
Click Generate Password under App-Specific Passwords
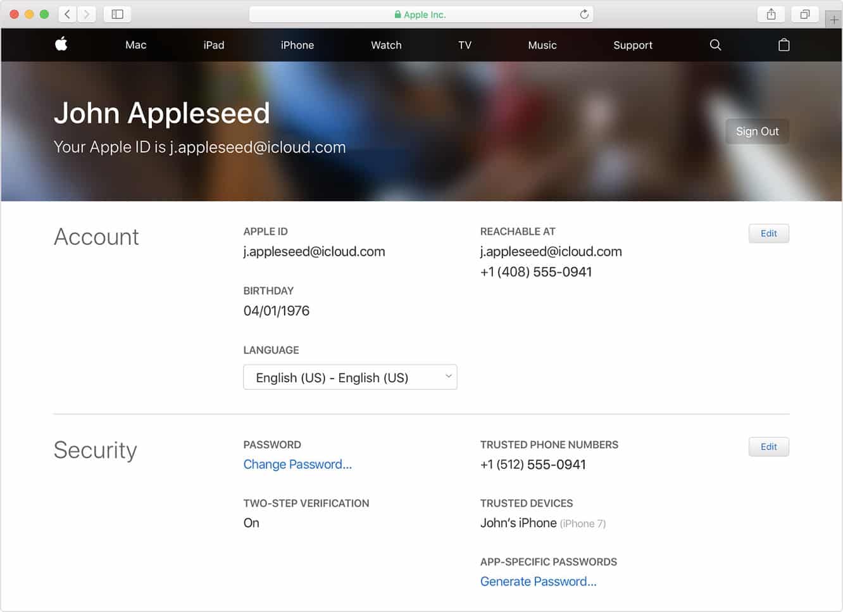pos(538,581)
